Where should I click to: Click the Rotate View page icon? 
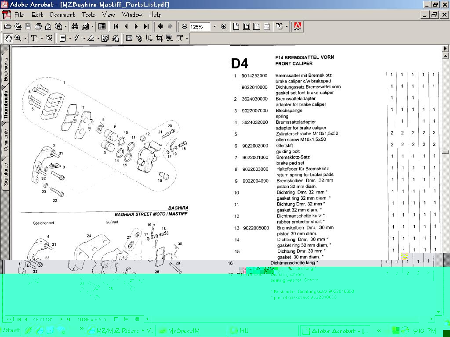(x=279, y=27)
